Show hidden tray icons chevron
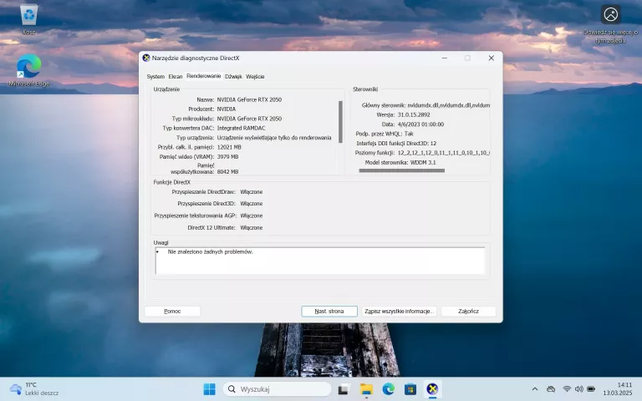 [x=535, y=389]
